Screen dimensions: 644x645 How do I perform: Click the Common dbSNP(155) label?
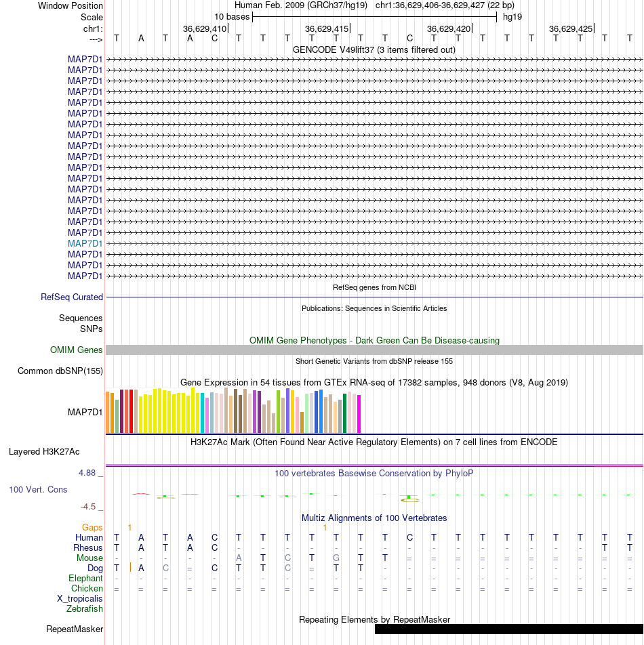click(x=60, y=371)
